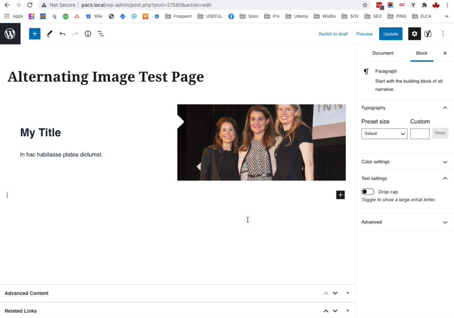
Task: Collapse the Typography panel
Action: (x=445, y=108)
